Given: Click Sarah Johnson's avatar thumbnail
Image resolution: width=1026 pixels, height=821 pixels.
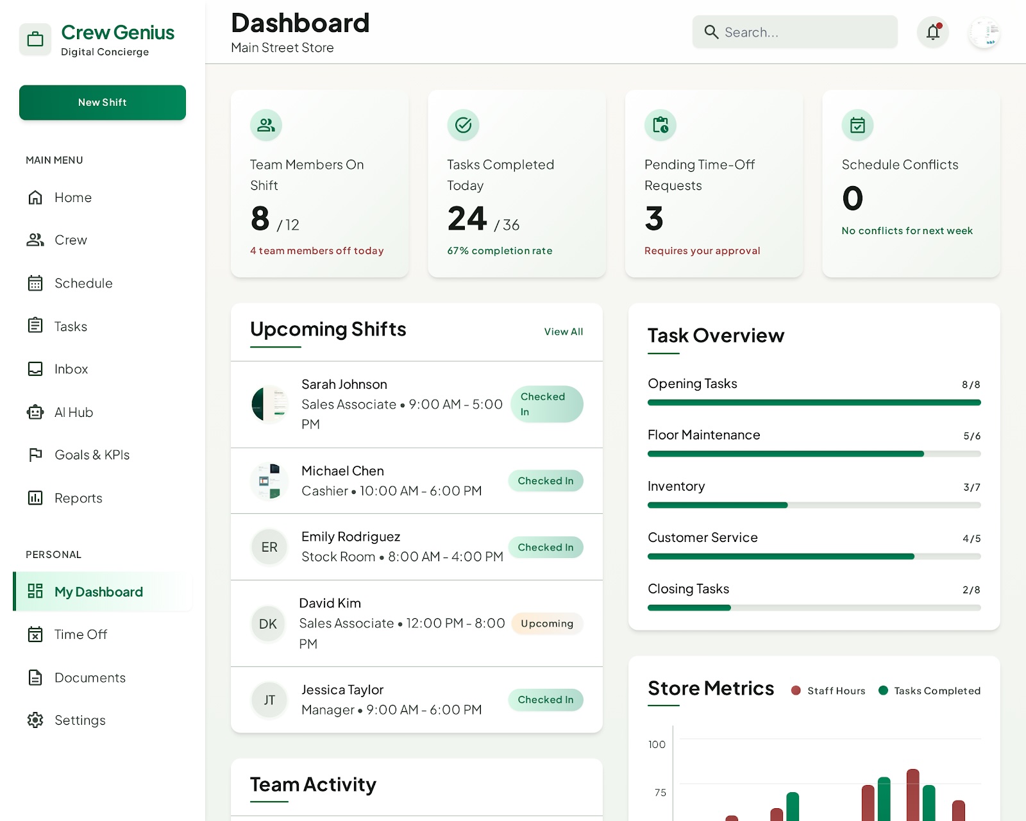Looking at the screenshot, I should click(x=269, y=404).
